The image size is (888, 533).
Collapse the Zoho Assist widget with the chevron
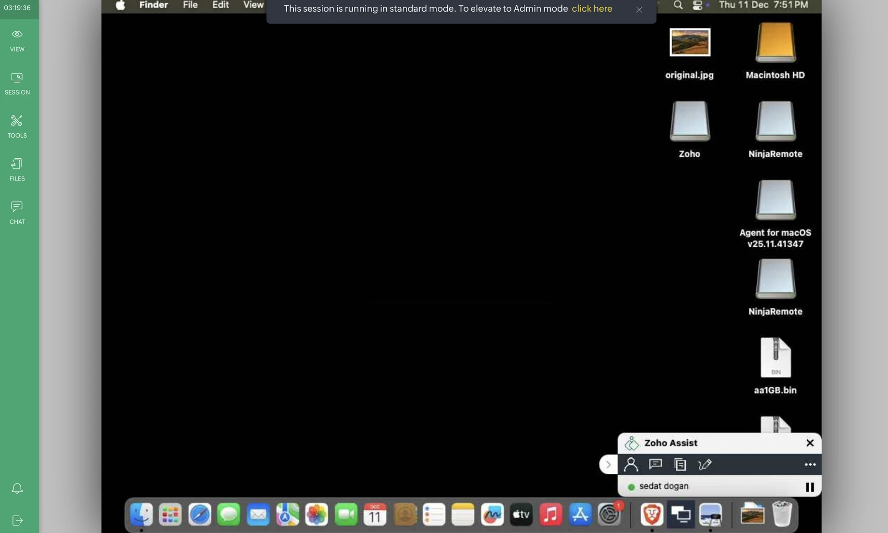[609, 465]
